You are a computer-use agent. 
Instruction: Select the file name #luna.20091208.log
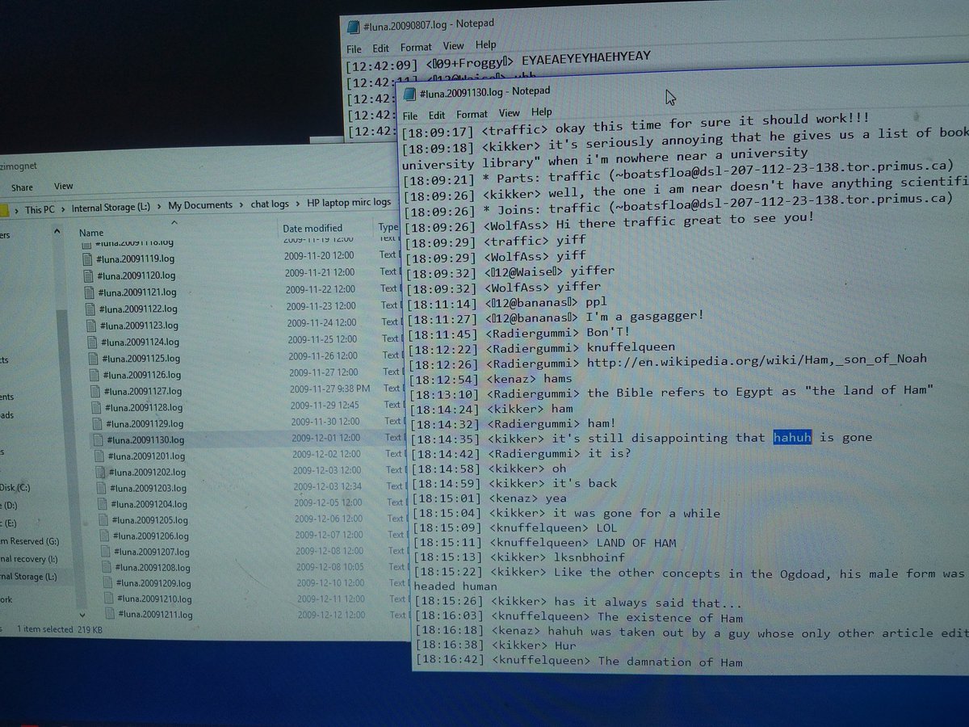153,568
